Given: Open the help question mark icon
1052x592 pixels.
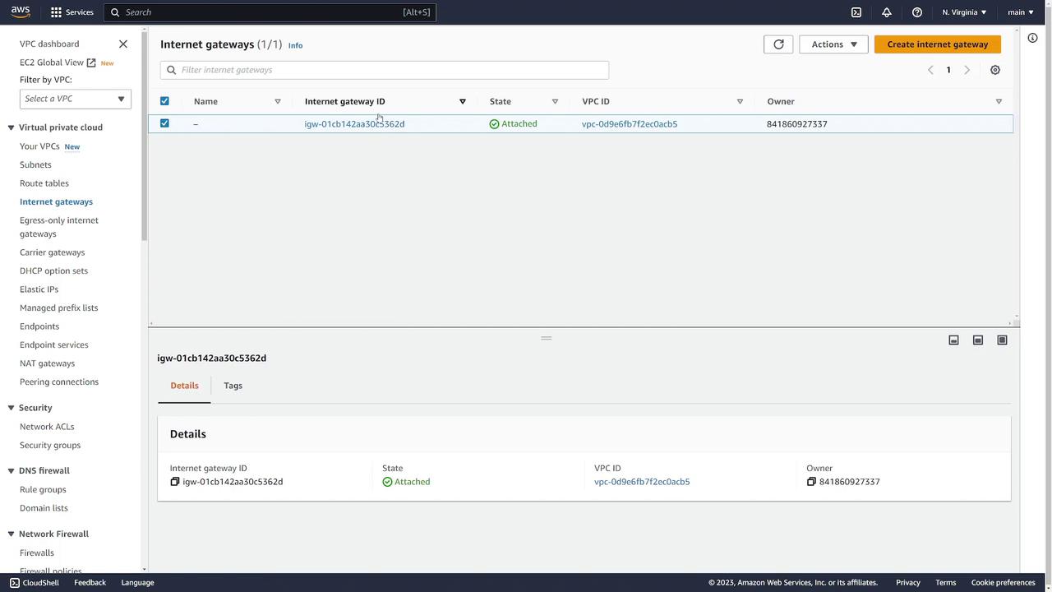Looking at the screenshot, I should click(x=917, y=12).
